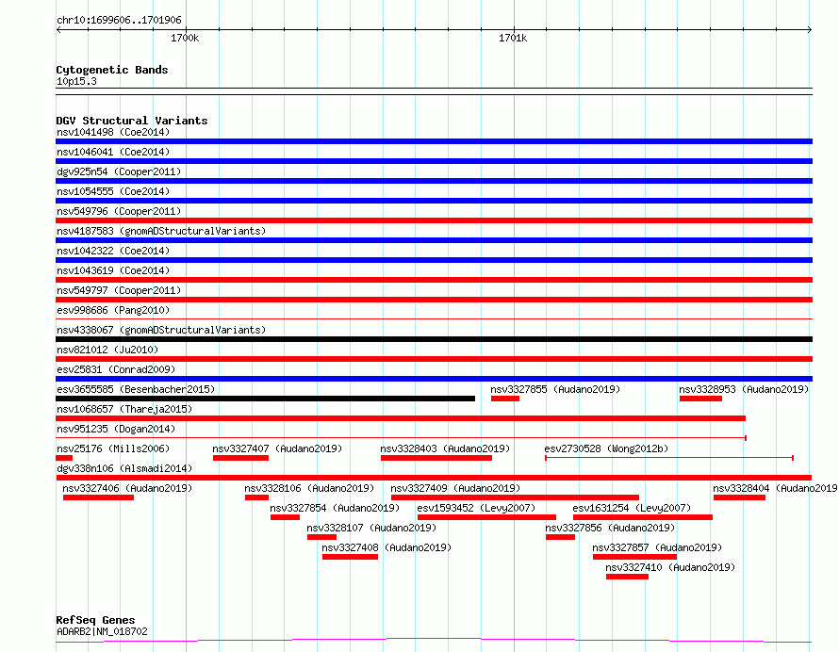Click the nsv1042322 (Coe2014) label
The width and height of the screenshot is (839, 652).
click(x=113, y=251)
